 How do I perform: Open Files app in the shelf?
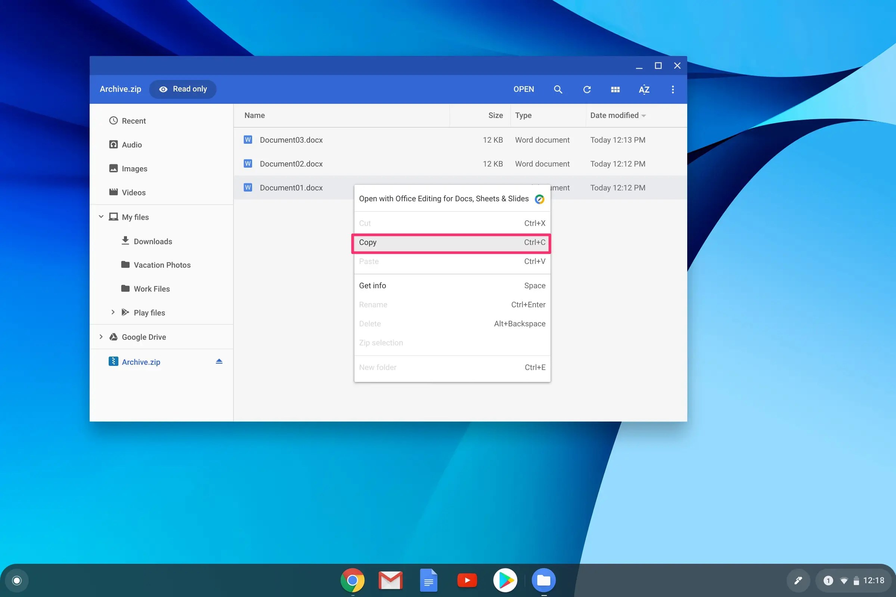[543, 580]
